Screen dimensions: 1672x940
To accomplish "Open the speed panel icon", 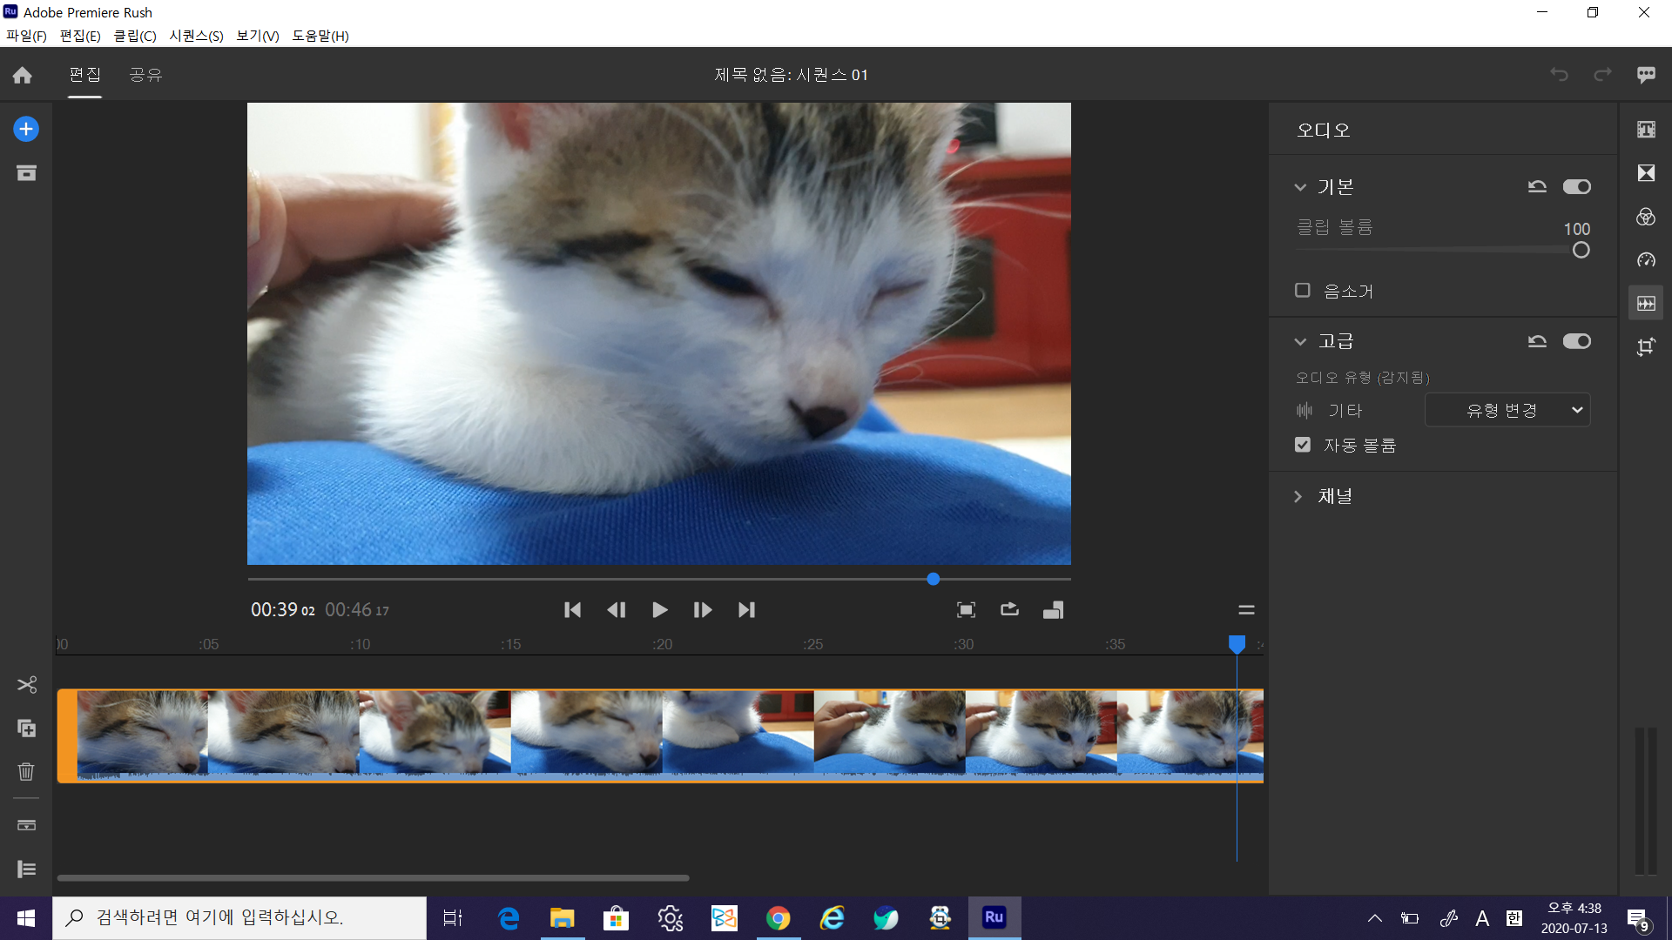I will pos(1646,260).
